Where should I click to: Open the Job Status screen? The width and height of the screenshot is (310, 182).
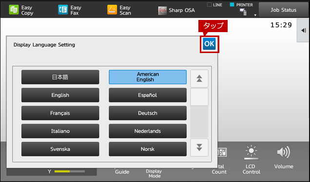tap(283, 10)
